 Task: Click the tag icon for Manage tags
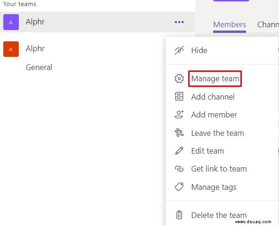click(179, 187)
